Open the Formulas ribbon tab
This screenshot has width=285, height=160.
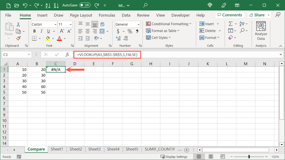pos(107,15)
